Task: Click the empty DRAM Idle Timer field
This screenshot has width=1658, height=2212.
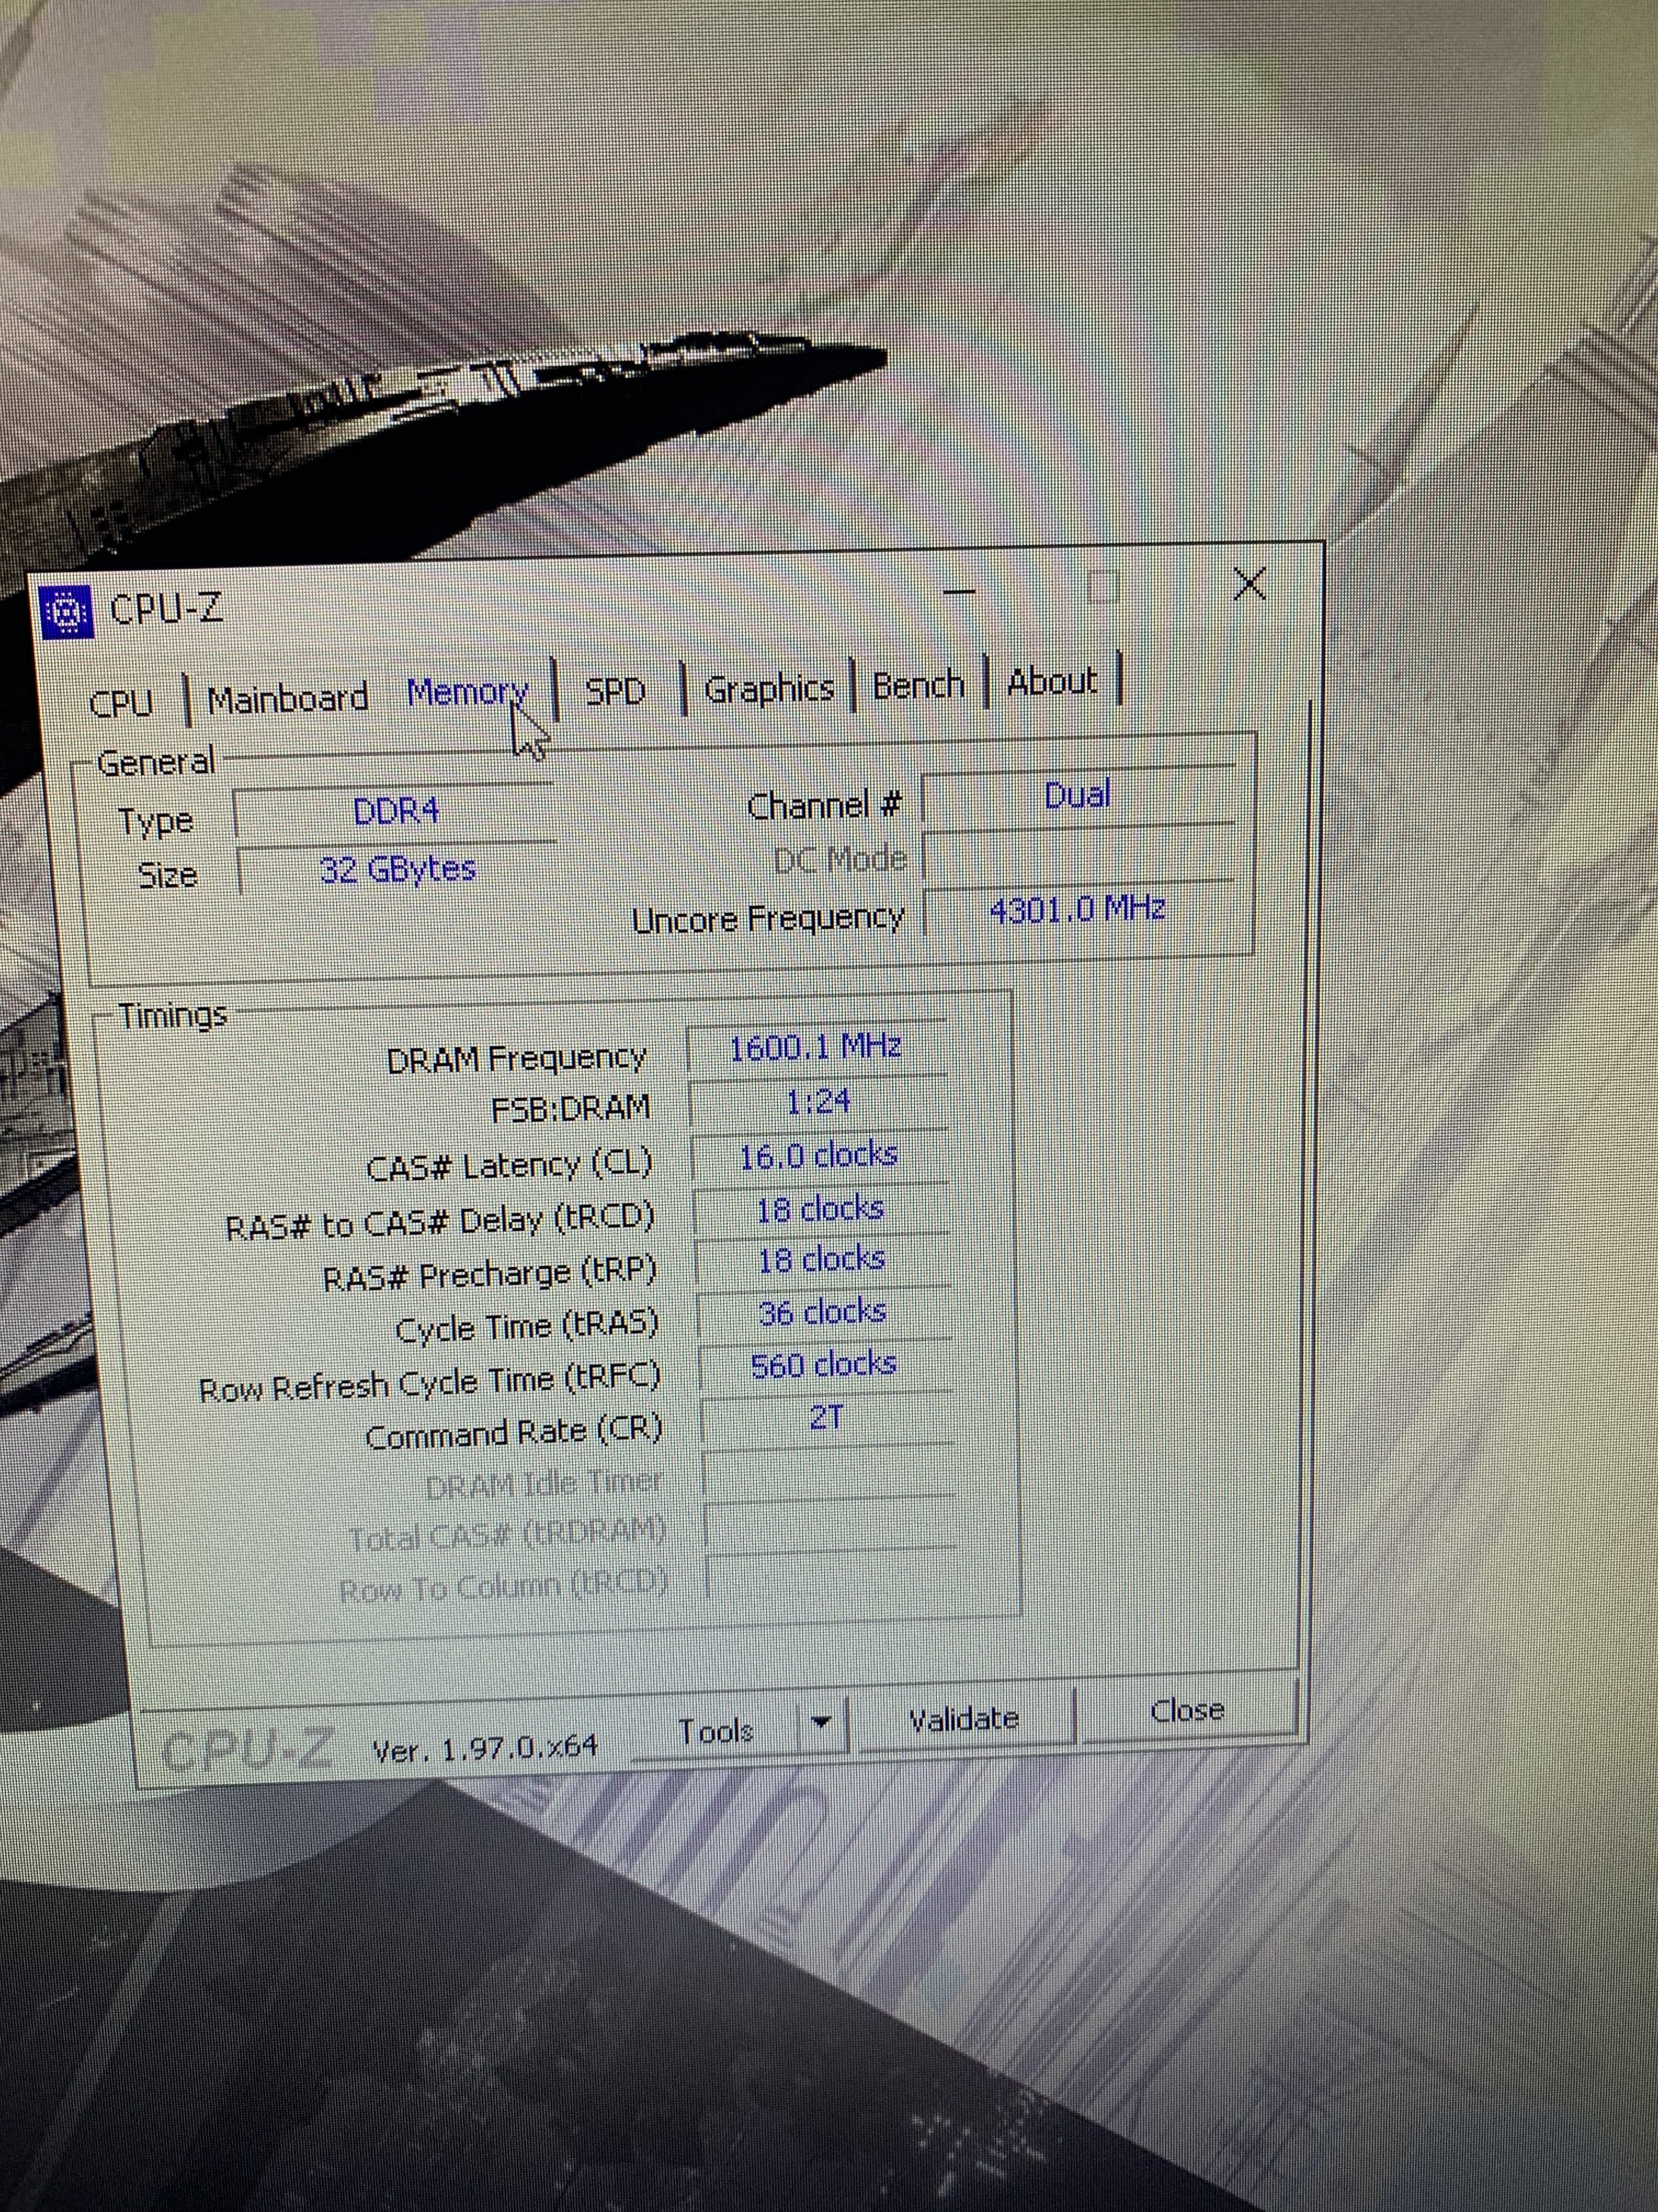Action: [830, 1472]
